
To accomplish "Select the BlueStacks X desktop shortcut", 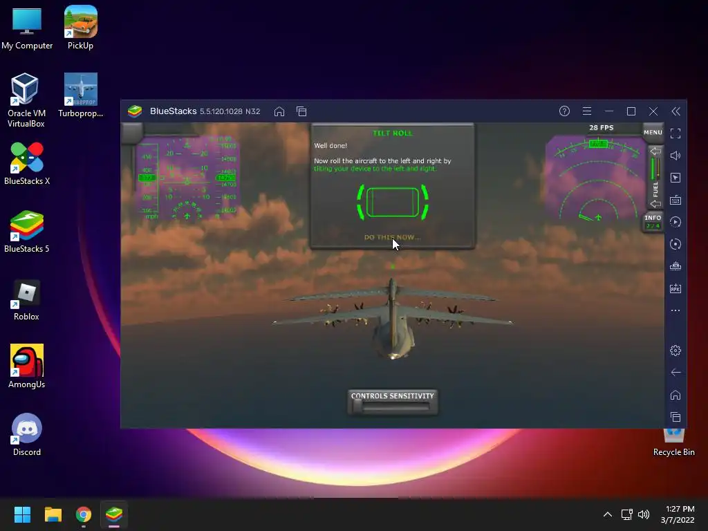I will tap(27, 163).
